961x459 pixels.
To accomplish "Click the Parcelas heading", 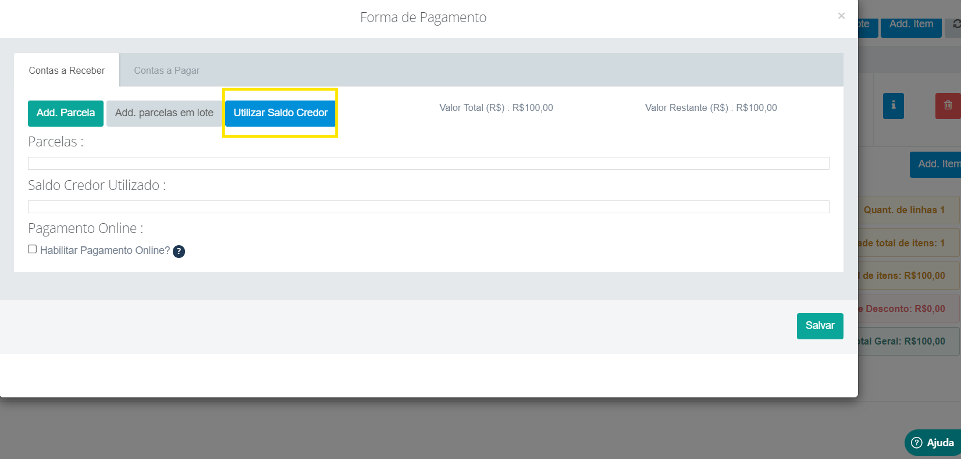I will (56, 142).
